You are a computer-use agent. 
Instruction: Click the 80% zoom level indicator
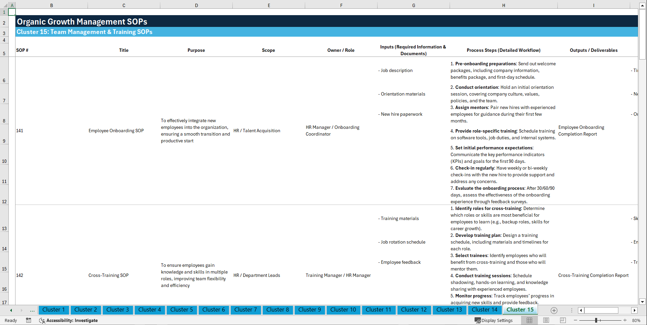pos(637,320)
